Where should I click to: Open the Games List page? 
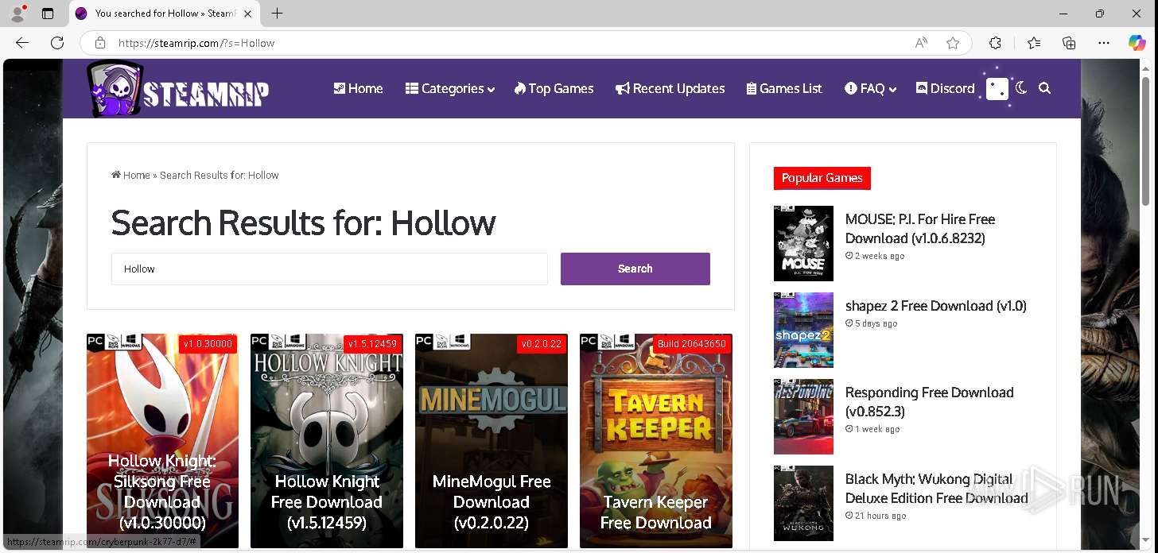pyautogui.click(x=784, y=88)
